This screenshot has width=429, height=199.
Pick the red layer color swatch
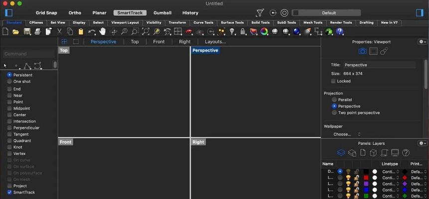point(366,178)
